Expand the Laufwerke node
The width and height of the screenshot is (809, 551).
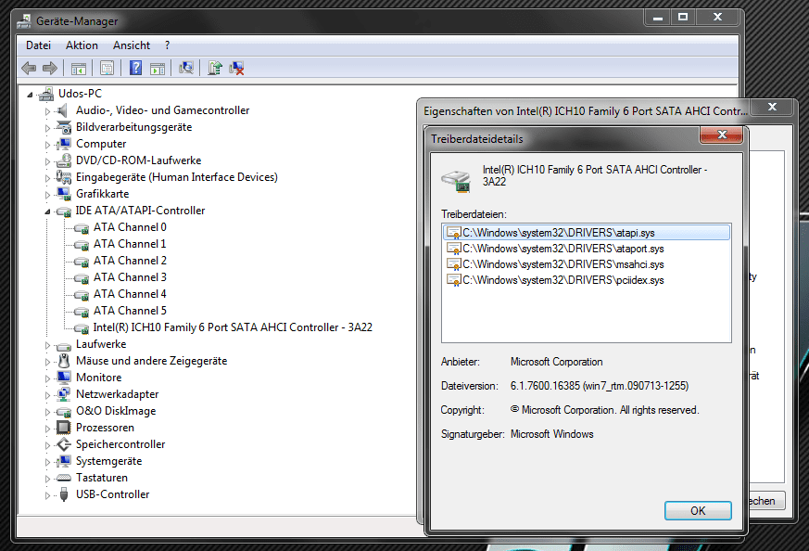47,345
